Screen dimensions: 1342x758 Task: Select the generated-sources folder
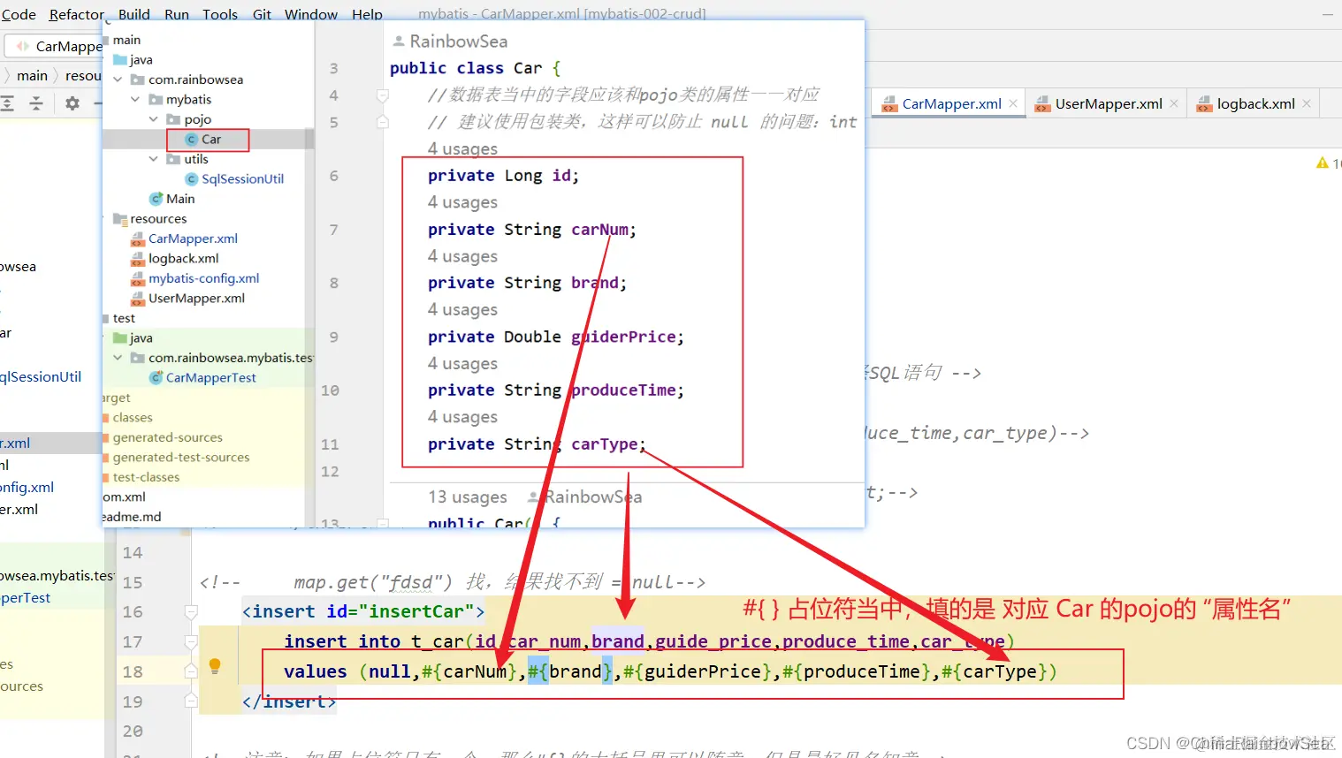point(167,437)
